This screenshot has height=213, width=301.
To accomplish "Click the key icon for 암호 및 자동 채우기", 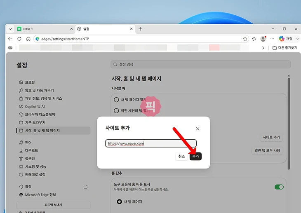I will 21,90.
